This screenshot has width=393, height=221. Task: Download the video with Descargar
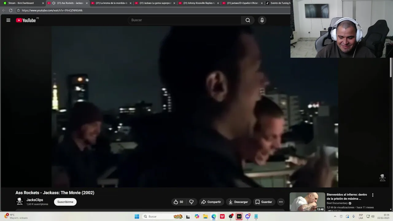tap(238, 202)
